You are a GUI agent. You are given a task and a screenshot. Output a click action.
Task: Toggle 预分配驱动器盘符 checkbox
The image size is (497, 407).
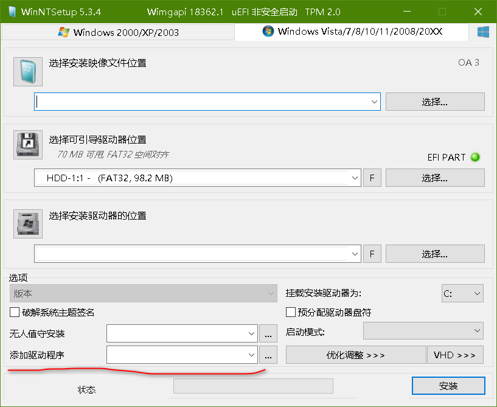click(x=291, y=312)
